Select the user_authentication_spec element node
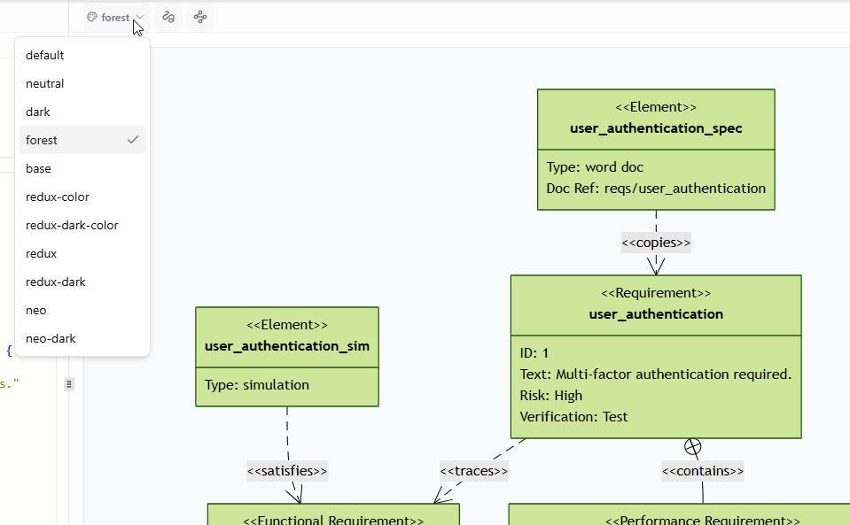Image resolution: width=850 pixels, height=525 pixels. click(656, 150)
